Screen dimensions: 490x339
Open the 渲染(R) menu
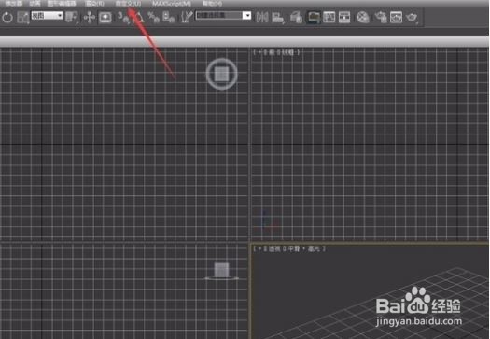(94, 4)
